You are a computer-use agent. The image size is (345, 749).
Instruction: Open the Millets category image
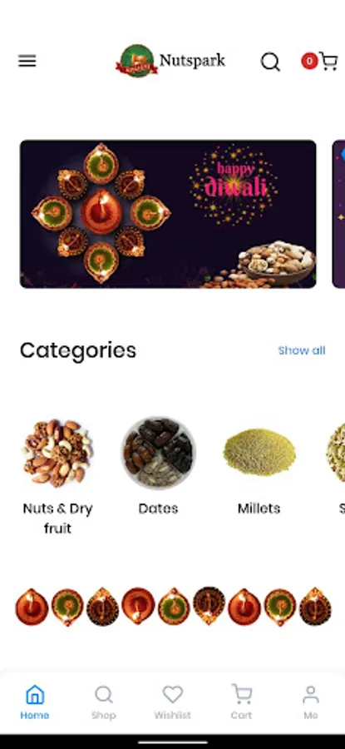[259, 452]
